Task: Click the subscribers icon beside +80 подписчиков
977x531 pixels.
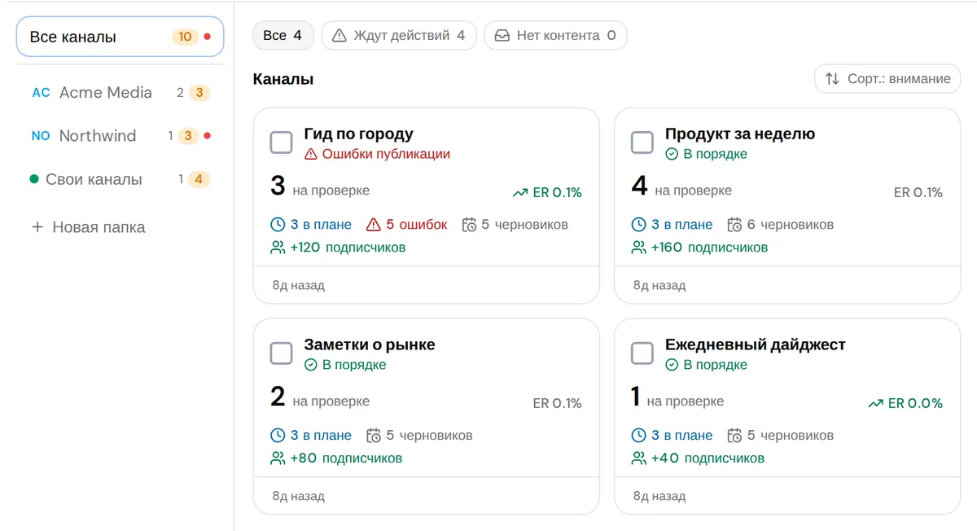Action: click(278, 459)
